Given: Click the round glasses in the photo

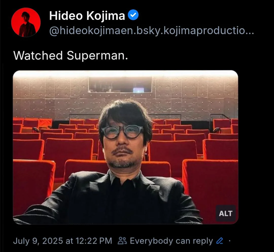Looking at the screenshot, I should coord(122,132).
